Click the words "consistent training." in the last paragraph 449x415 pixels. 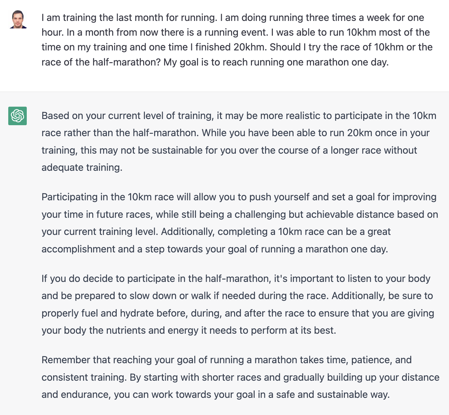click(84, 377)
